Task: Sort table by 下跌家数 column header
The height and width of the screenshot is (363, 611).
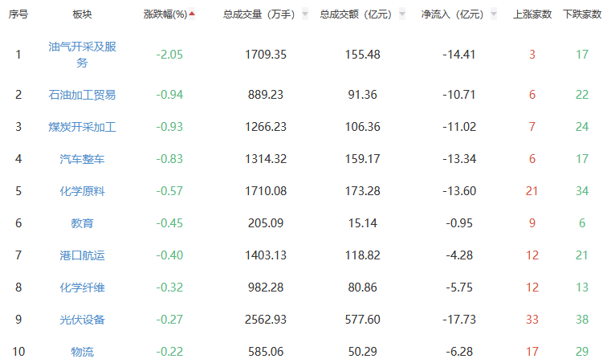Action: (x=582, y=14)
